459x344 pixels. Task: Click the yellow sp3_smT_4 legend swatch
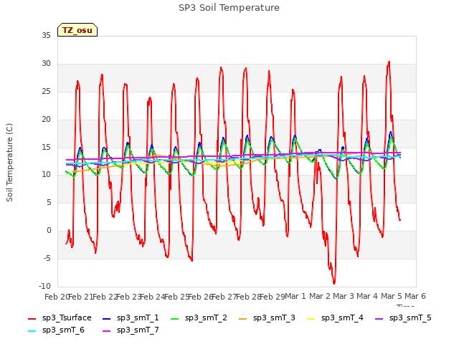pyautogui.click(x=311, y=319)
